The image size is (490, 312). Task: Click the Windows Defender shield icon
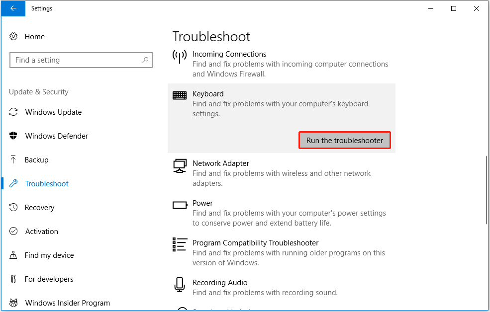point(14,136)
